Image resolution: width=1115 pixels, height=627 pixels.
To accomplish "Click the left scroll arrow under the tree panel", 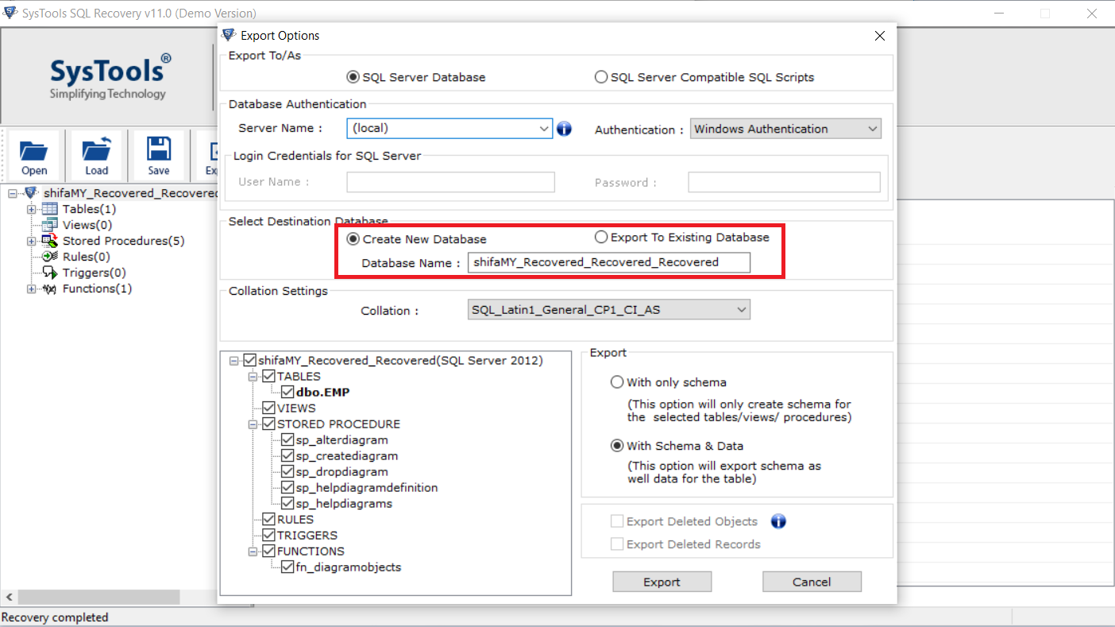I will point(8,597).
